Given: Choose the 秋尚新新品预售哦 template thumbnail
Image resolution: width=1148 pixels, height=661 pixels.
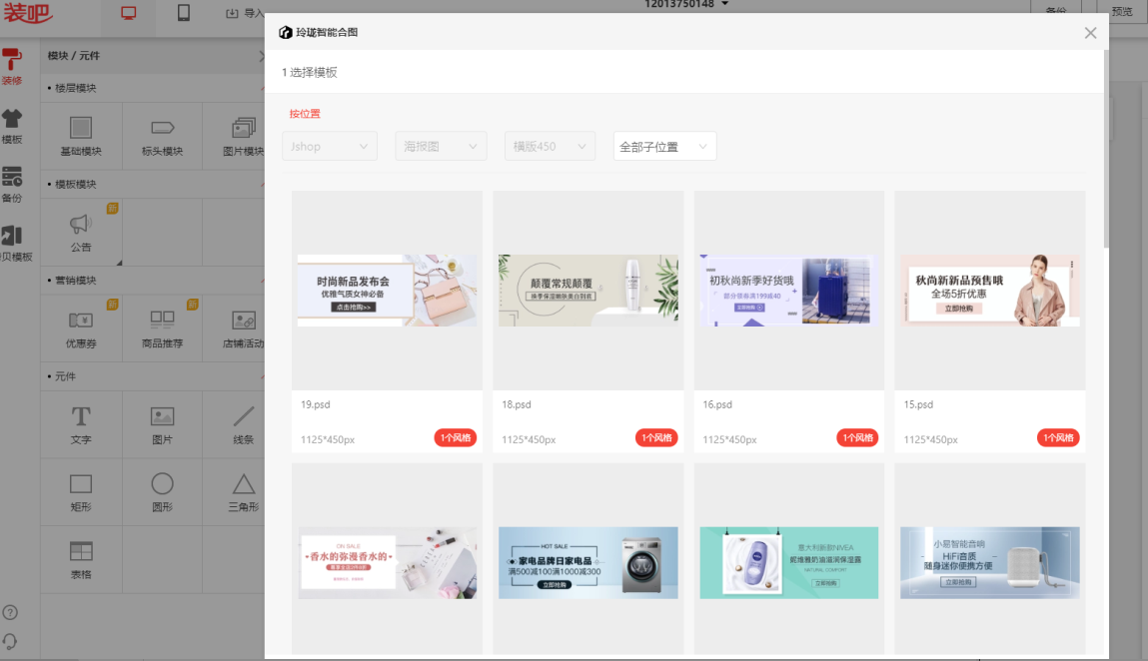Looking at the screenshot, I should click(x=990, y=291).
